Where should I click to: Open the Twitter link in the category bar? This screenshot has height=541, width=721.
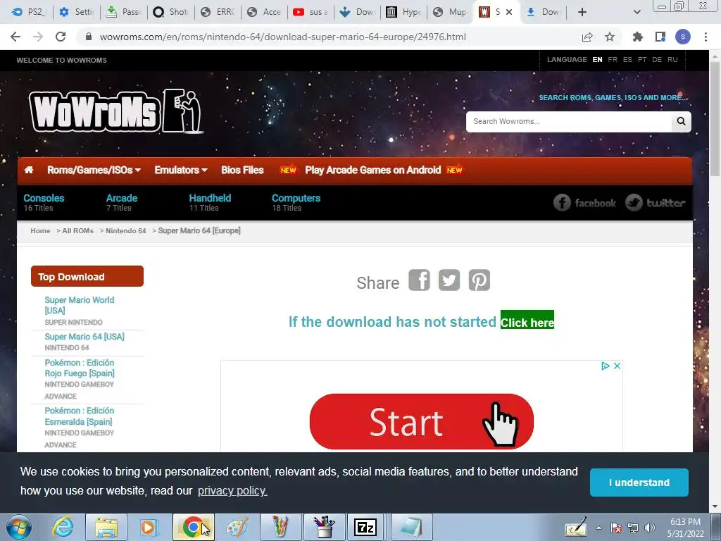[656, 202]
